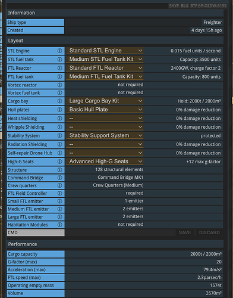
Task: Click the SAVE button
Action: 185,232
